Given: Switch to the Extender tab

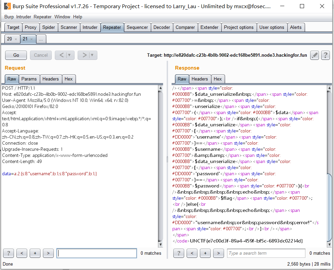Looking at the screenshot, I should (x=209, y=28).
